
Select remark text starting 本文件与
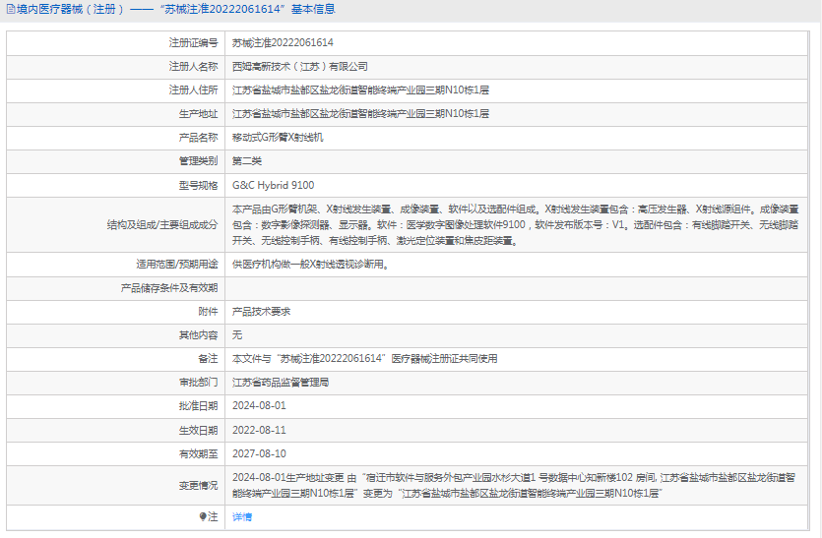pyautogui.click(x=365, y=359)
